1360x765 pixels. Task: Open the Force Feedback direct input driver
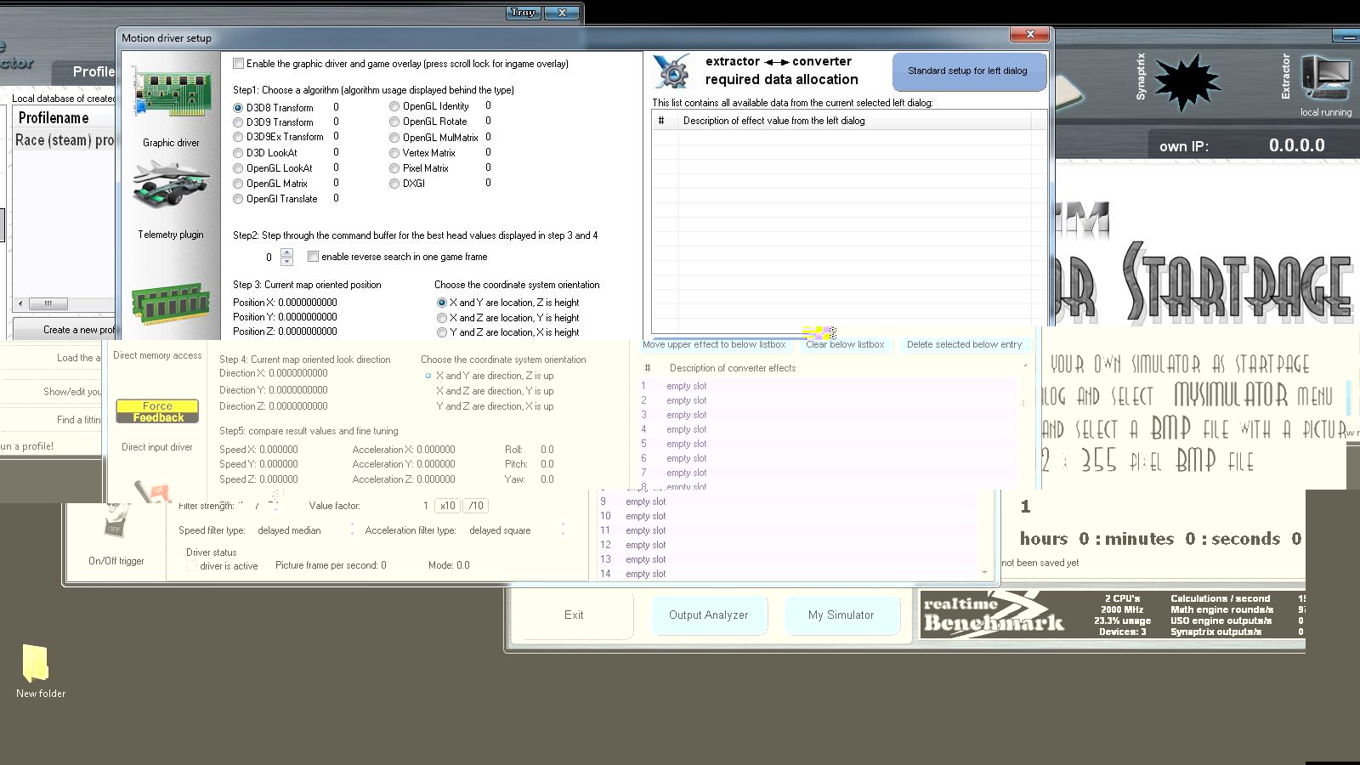click(x=157, y=411)
